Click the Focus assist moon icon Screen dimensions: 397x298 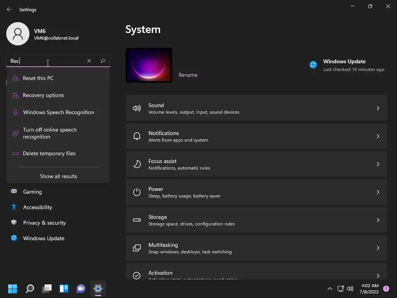point(137,164)
